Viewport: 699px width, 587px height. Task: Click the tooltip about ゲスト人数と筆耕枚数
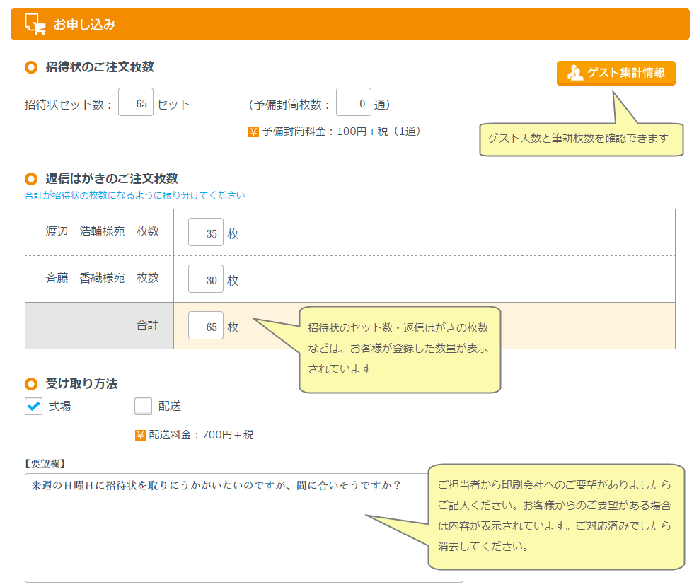click(582, 139)
